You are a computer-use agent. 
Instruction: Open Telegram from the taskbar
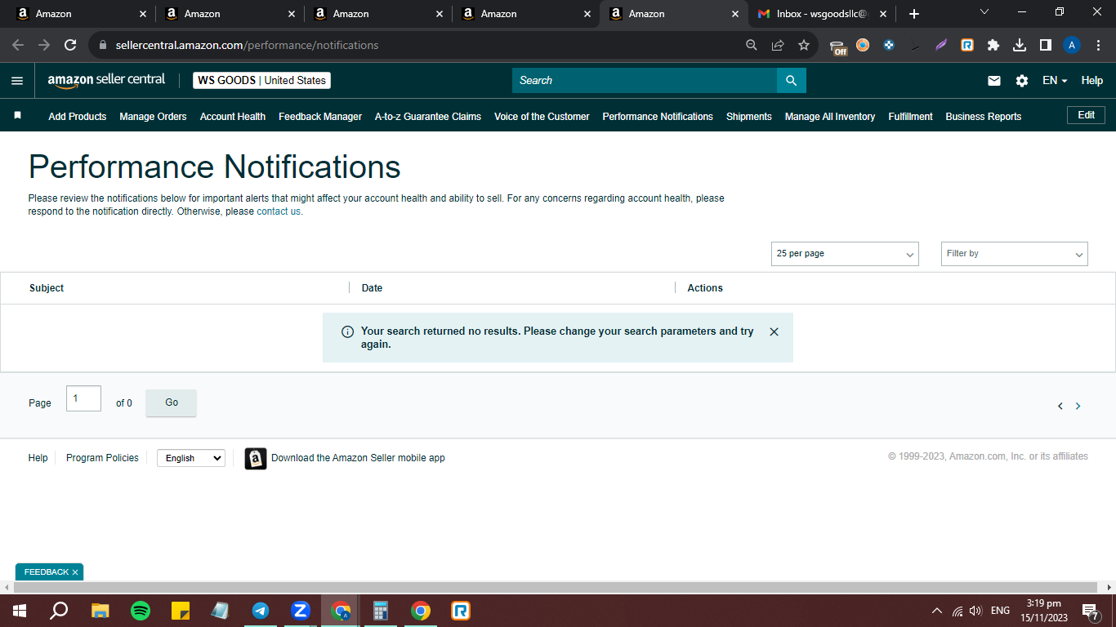click(261, 611)
